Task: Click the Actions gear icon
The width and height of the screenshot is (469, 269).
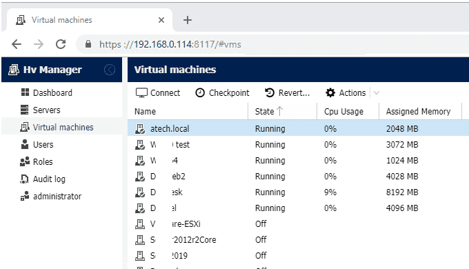Action: pos(330,92)
